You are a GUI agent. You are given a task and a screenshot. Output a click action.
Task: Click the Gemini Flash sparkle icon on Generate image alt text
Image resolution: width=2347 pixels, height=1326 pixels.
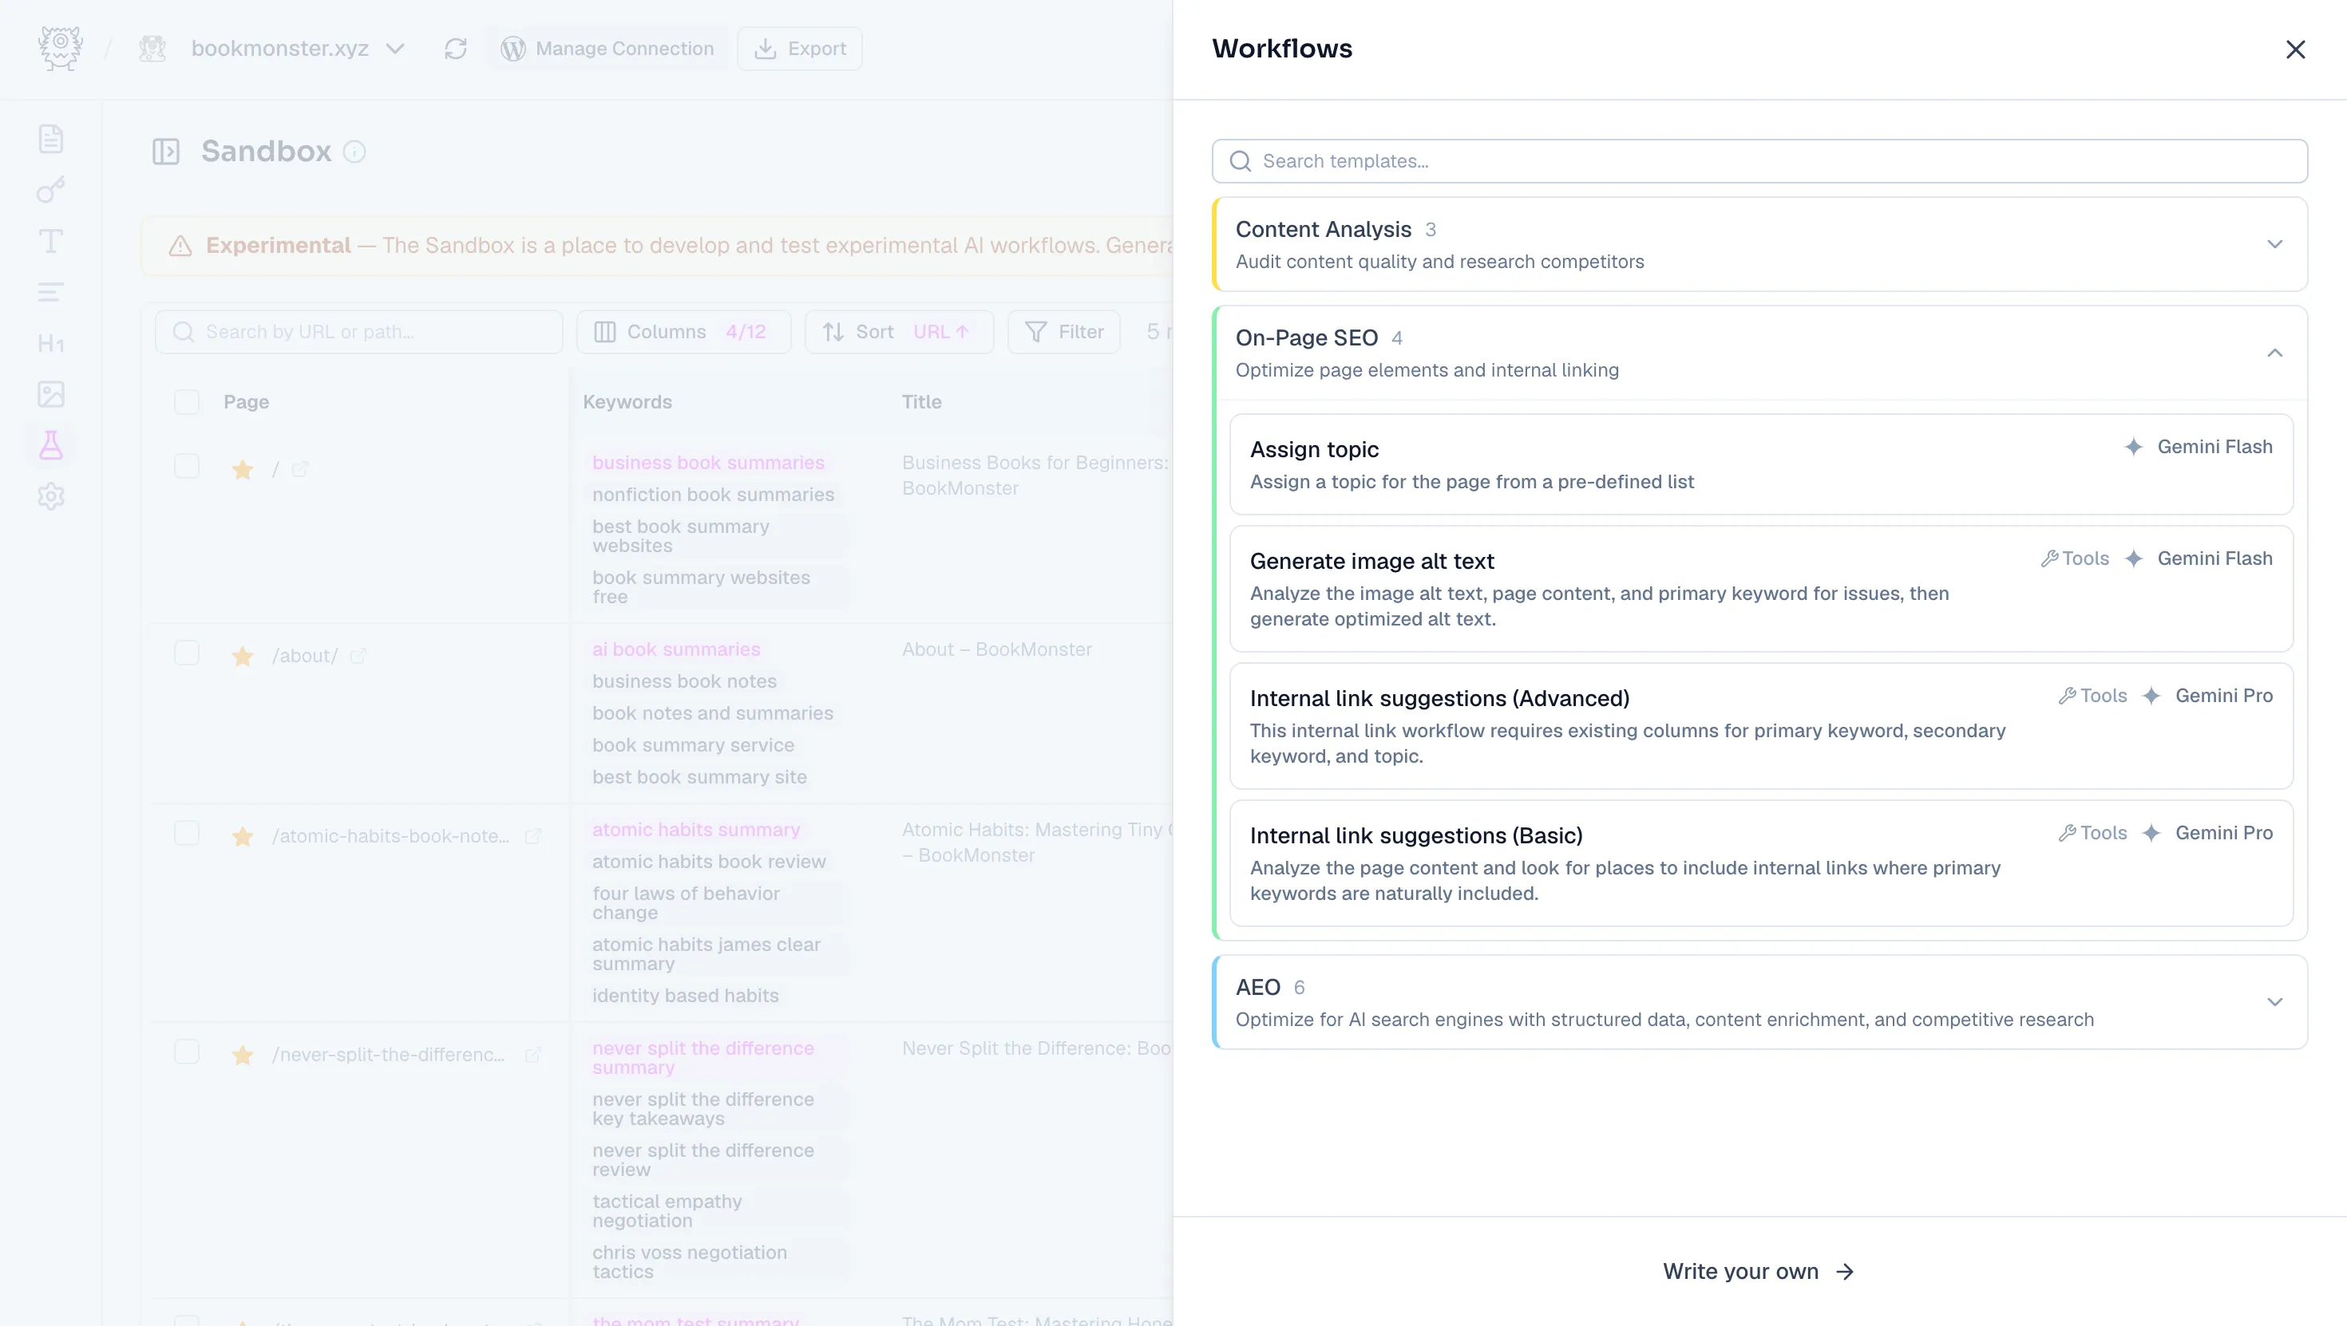[x=2133, y=559]
